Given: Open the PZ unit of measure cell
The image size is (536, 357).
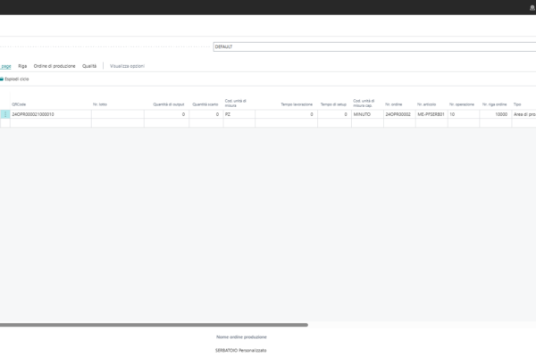Looking at the screenshot, I should pos(238,115).
